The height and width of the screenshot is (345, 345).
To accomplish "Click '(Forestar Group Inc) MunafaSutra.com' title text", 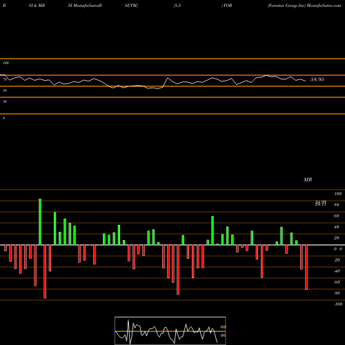I will coord(304,6).
